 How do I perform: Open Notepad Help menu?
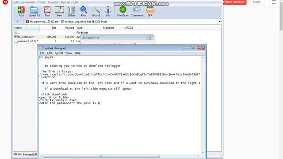78,53
